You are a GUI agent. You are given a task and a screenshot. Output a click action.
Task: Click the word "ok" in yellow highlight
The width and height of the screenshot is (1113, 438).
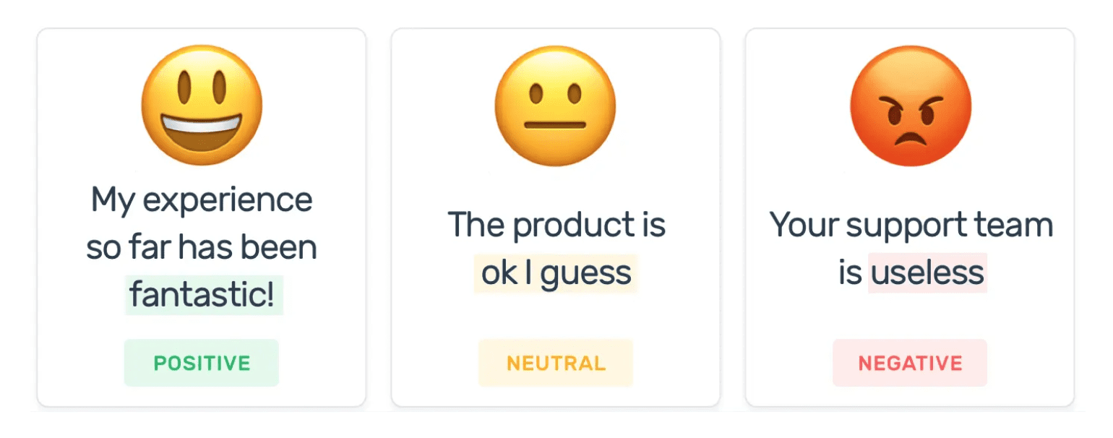point(499,273)
